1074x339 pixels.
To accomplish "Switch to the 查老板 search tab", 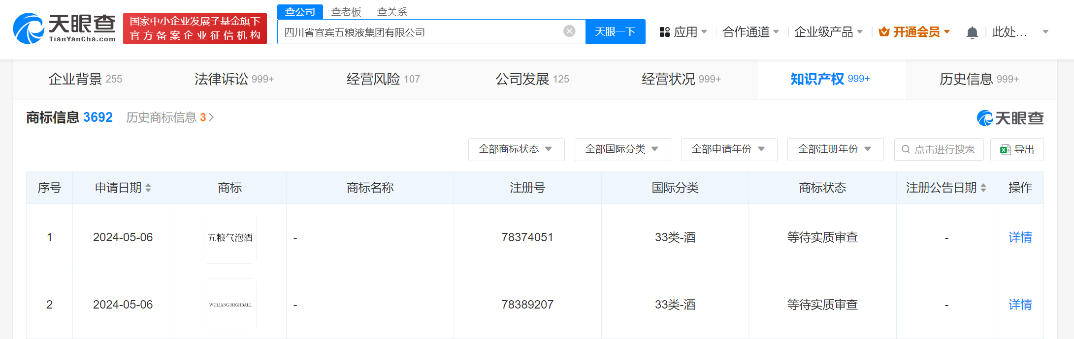I will click(x=346, y=12).
